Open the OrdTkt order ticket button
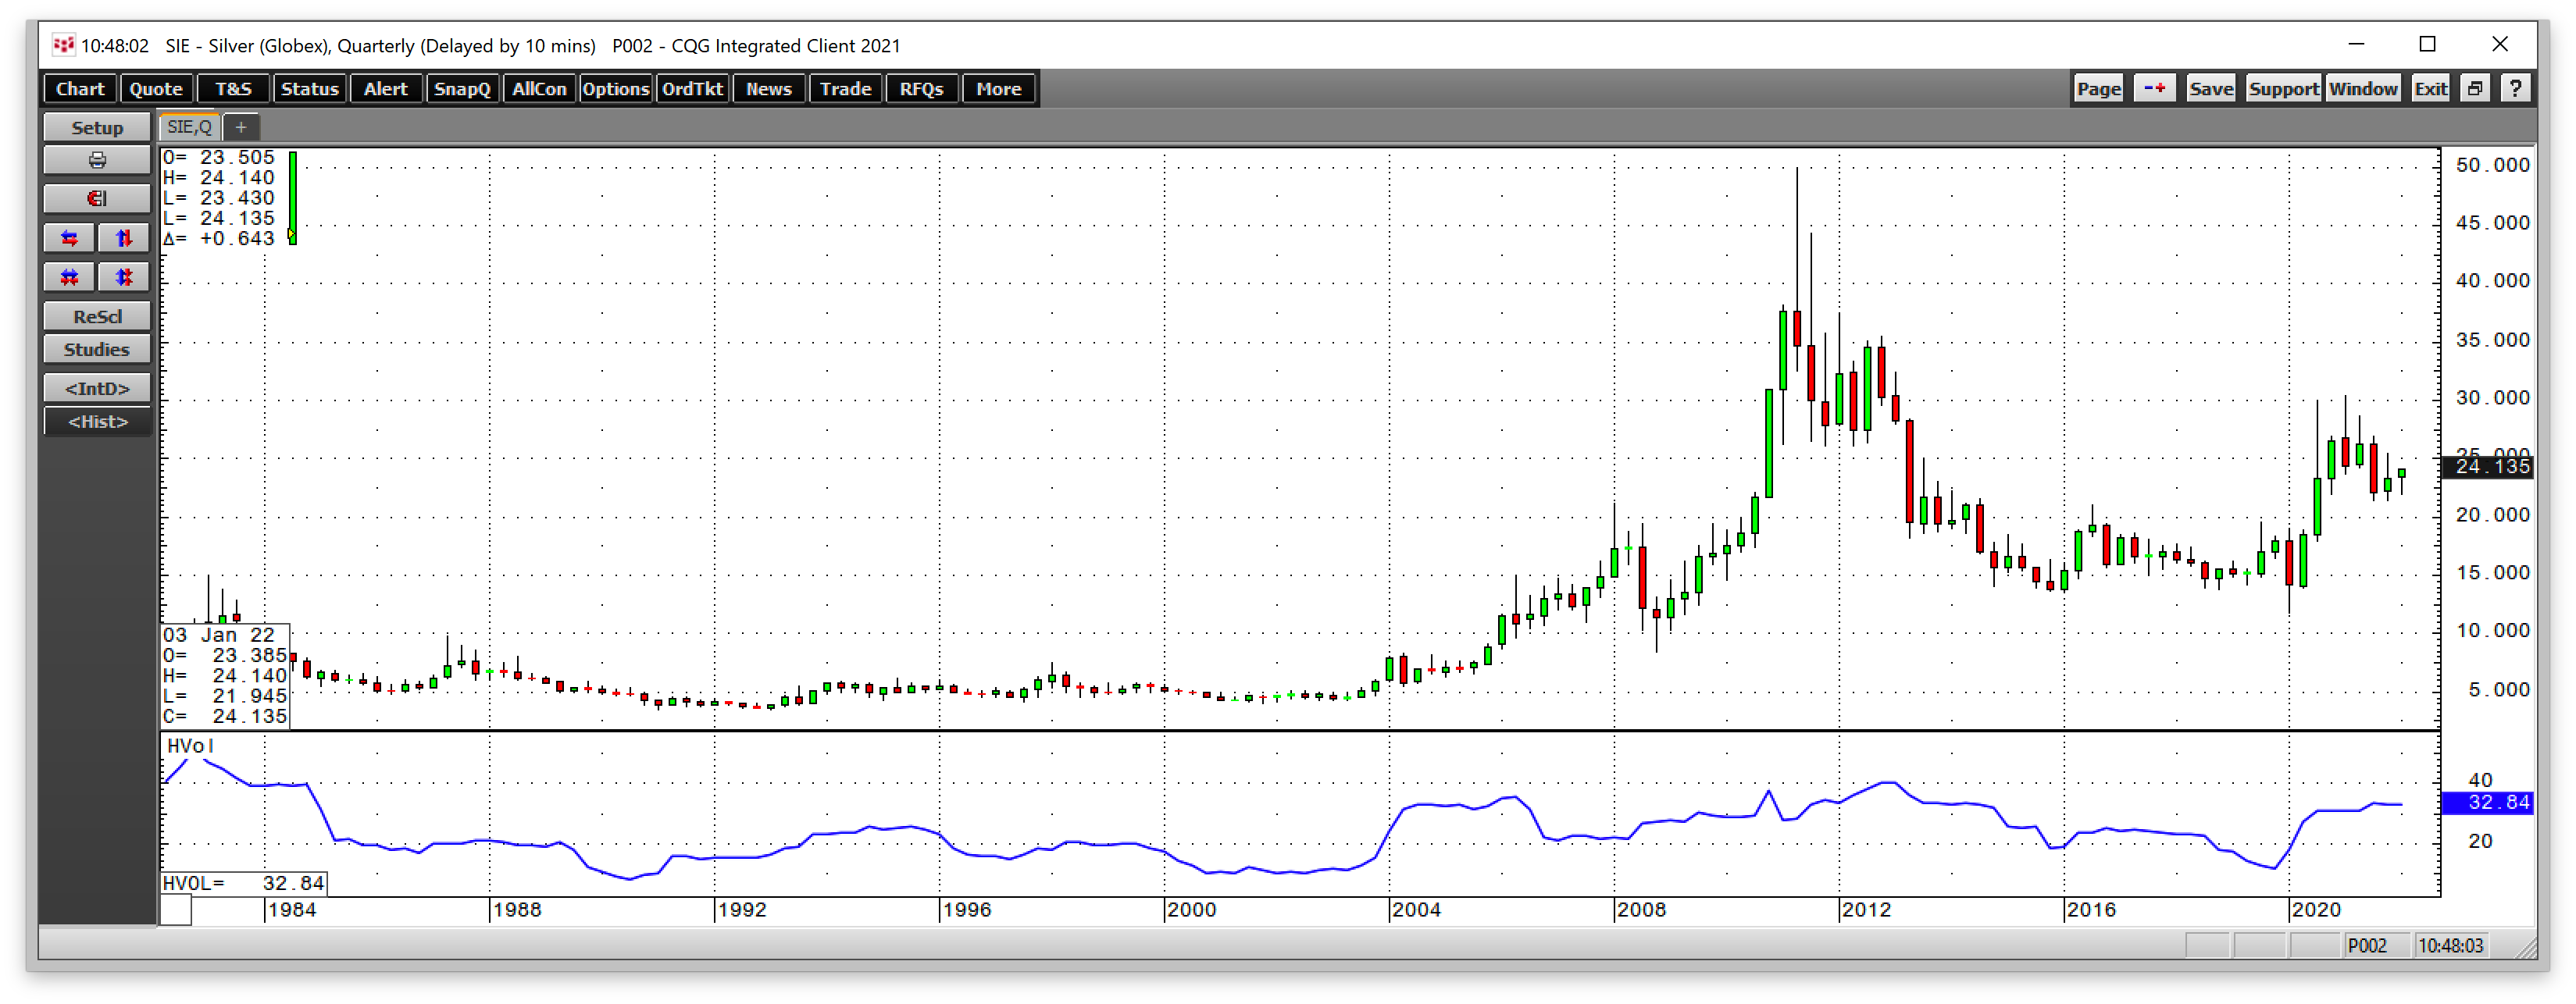Screen dimensions: 2576x1004 tap(692, 89)
